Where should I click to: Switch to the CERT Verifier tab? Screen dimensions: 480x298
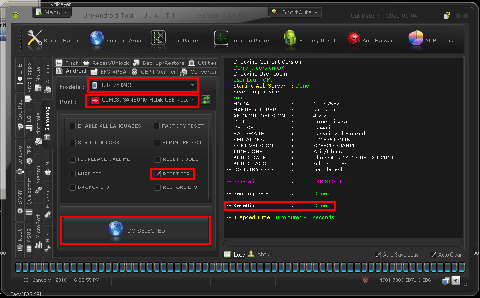coord(154,71)
